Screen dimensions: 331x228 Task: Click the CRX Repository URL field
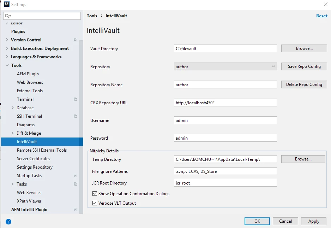(225, 103)
